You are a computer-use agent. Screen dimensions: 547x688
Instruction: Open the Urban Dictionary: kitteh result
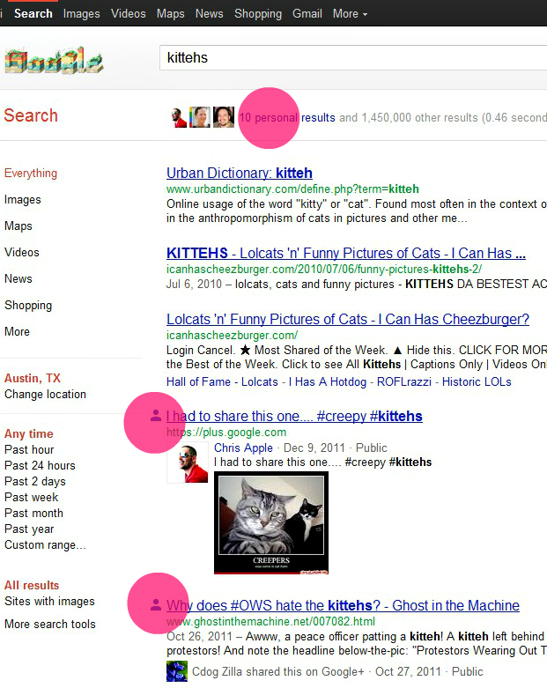click(x=240, y=173)
